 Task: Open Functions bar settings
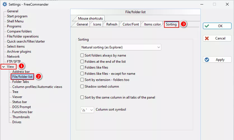point(22,112)
